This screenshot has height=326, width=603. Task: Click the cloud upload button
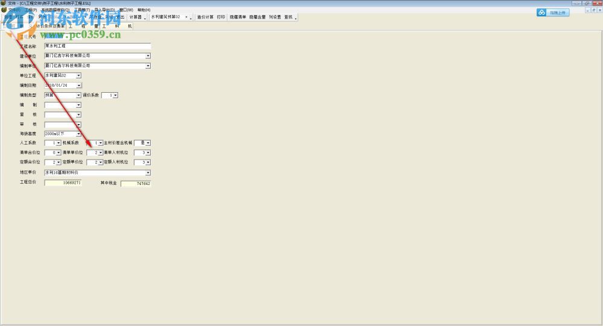[553, 13]
